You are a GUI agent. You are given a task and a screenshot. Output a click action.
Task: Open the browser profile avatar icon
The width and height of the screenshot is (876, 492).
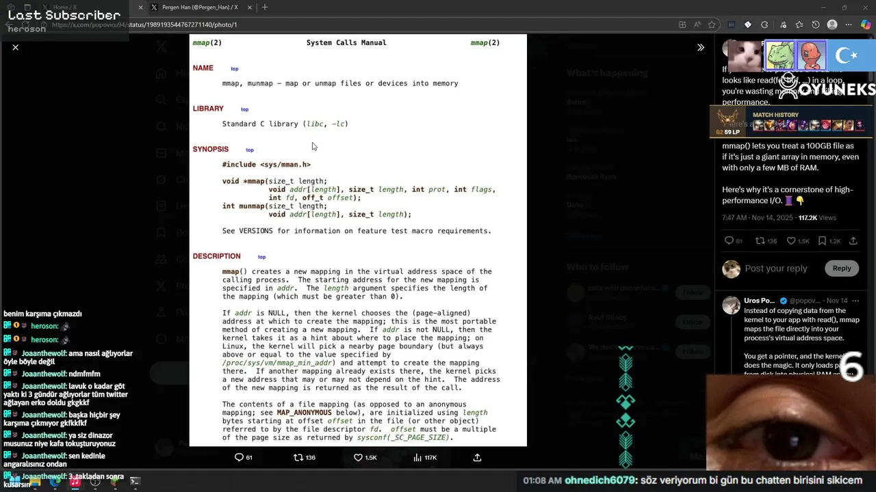(x=832, y=25)
